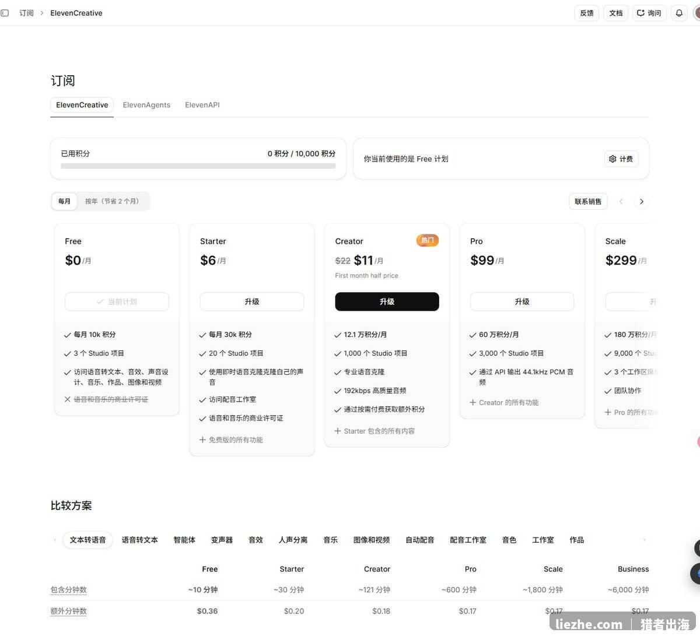Open the 反馈 feedback button
Image resolution: width=700 pixels, height=636 pixels.
pos(586,13)
